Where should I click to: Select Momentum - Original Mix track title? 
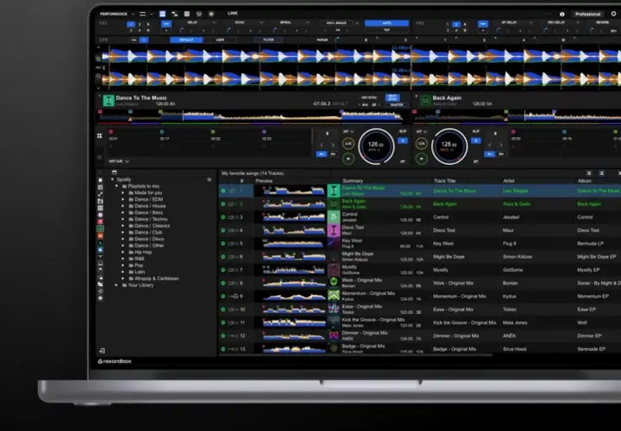pos(460,297)
